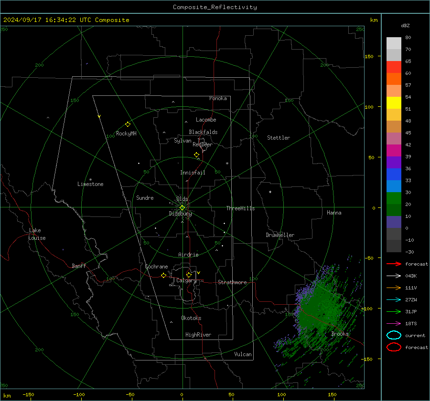Click the Drumheller label
This screenshot has width=430, height=401.
[x=280, y=235]
